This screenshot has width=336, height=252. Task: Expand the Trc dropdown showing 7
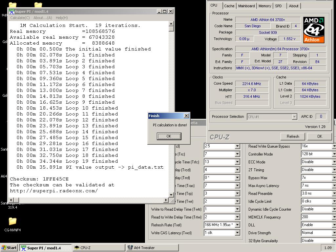(x=237, y=154)
